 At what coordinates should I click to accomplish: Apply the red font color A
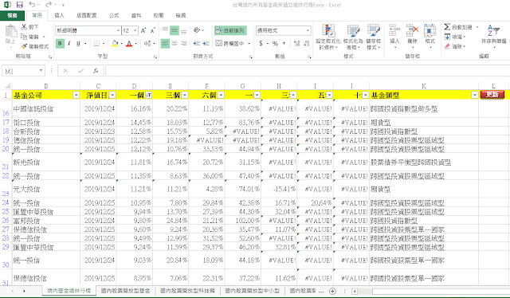coord(129,43)
